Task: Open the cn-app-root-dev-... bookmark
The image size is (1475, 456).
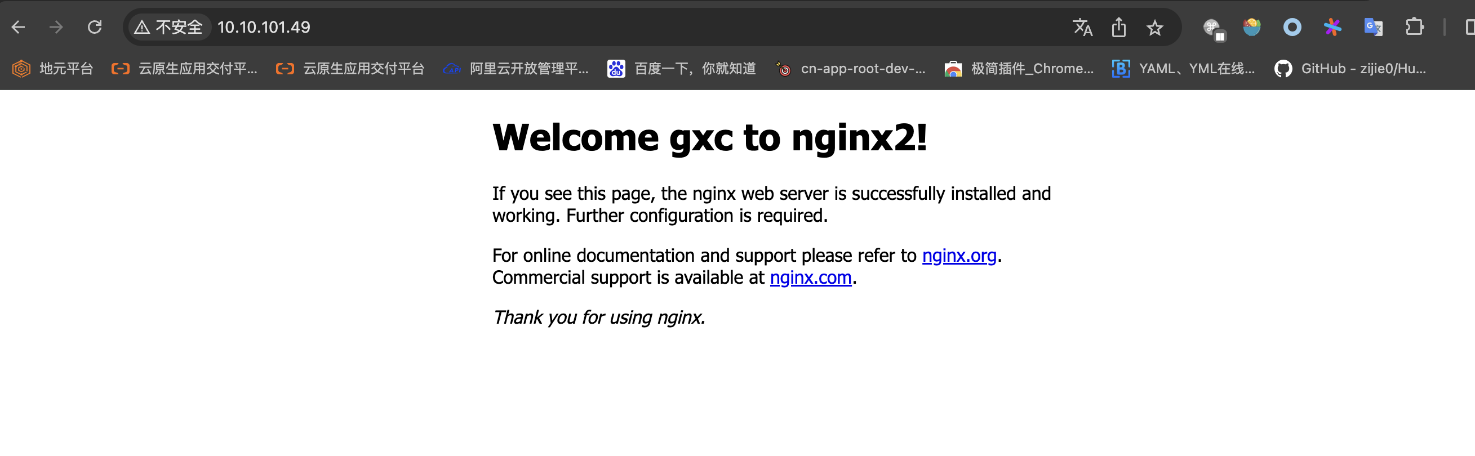Action: pos(850,69)
